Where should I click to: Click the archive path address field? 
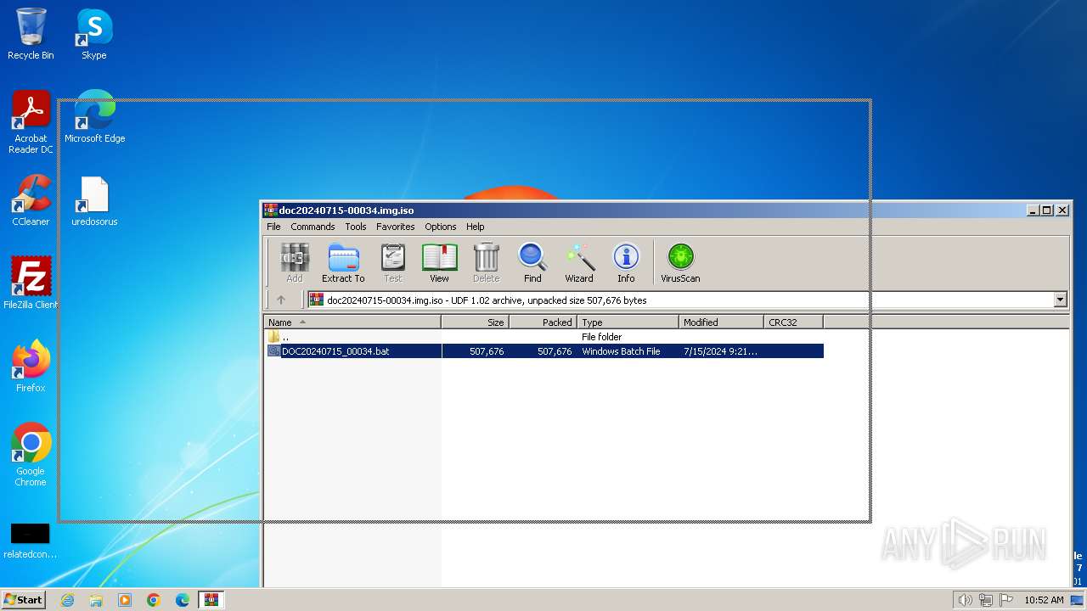(679, 300)
